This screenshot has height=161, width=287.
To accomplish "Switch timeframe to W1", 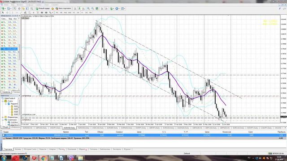I will coord(87,13).
